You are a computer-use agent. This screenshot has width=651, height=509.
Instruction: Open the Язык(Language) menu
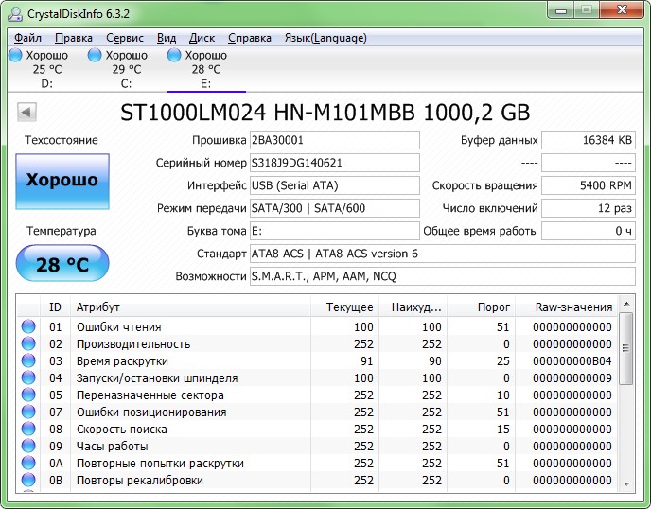pyautogui.click(x=325, y=38)
